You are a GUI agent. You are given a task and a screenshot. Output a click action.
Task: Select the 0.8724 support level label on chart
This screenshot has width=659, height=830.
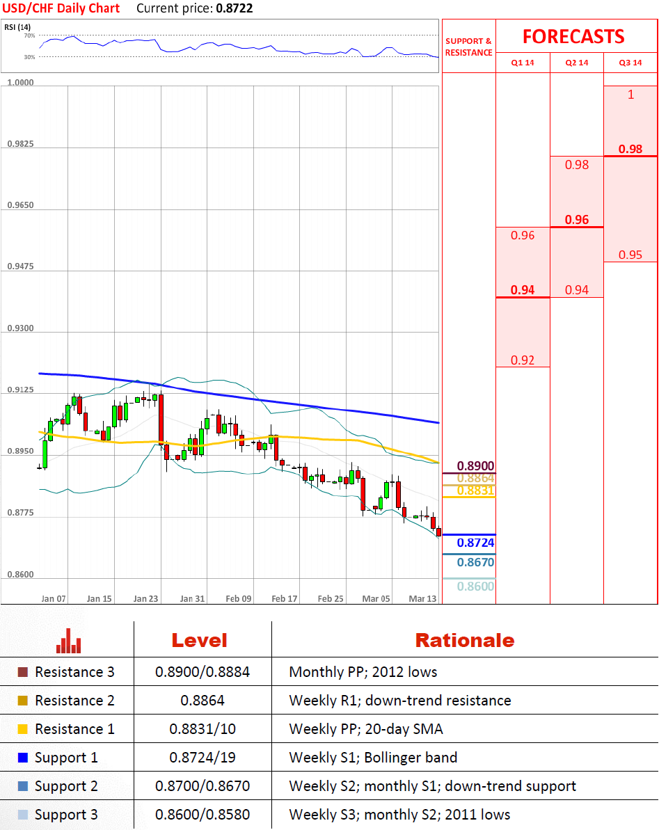pyautogui.click(x=476, y=542)
